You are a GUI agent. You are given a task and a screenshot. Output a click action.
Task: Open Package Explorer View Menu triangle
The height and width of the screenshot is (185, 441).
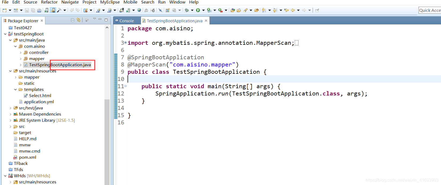94,19
